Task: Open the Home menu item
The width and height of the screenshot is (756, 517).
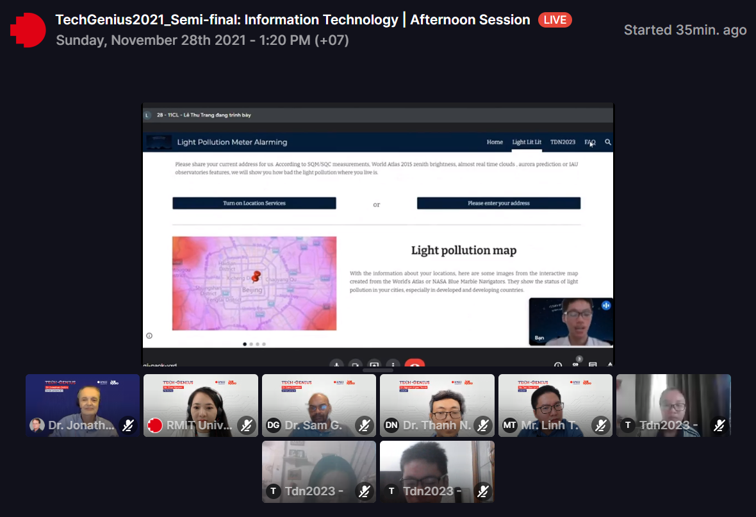Action: click(495, 142)
